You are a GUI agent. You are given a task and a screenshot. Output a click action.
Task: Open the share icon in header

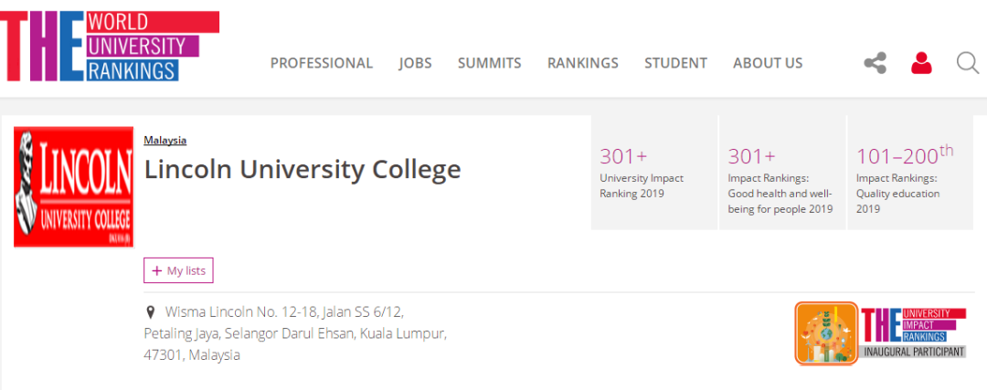(875, 63)
